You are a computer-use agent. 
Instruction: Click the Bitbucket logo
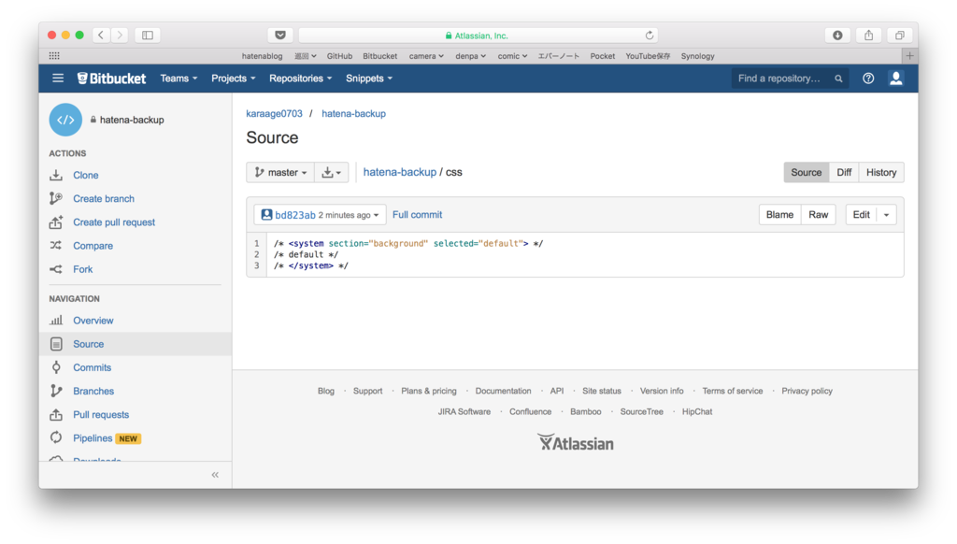pyautogui.click(x=112, y=79)
